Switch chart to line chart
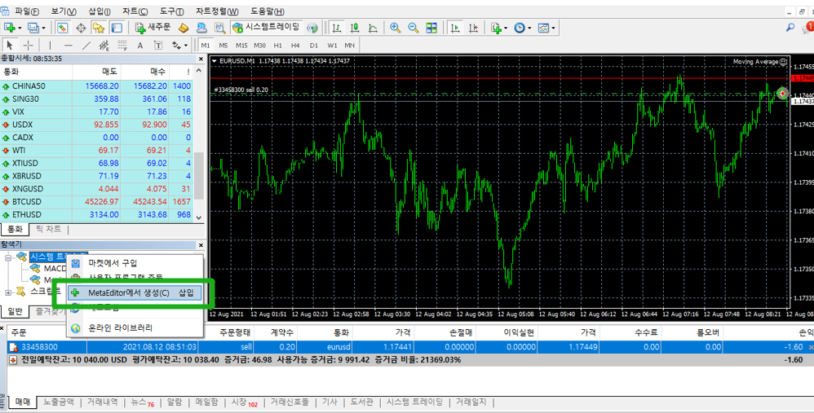Image resolution: width=814 pixels, height=413 pixels. pos(373,28)
